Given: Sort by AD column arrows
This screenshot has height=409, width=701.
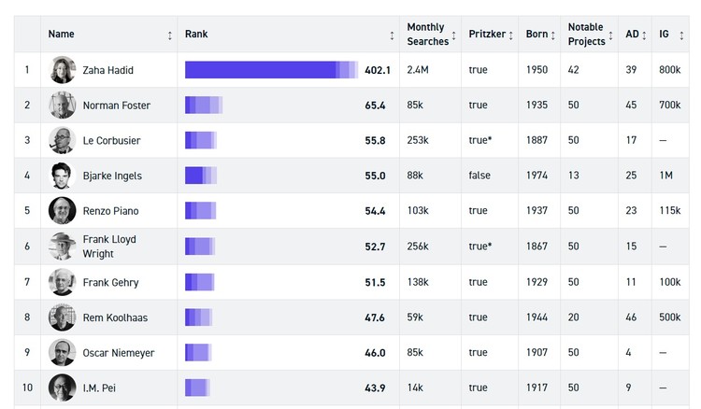Looking at the screenshot, I should 644,35.
